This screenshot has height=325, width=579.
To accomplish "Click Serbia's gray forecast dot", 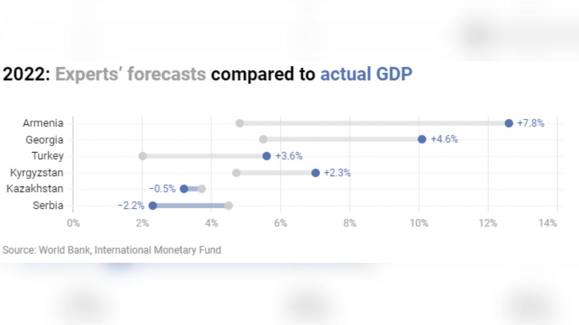I will (228, 206).
